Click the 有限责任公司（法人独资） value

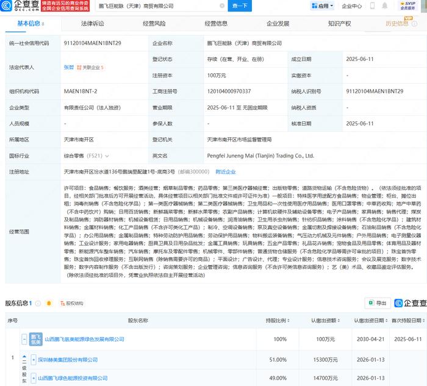(x=92, y=108)
